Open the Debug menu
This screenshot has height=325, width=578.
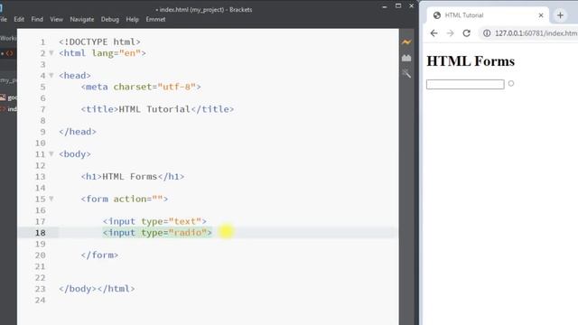110,19
